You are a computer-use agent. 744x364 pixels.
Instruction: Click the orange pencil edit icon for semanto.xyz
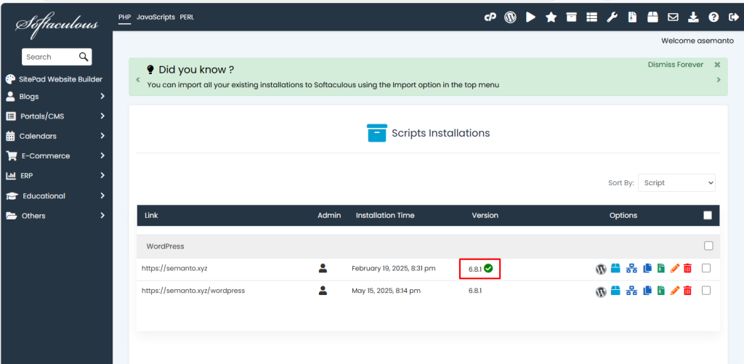pos(675,269)
